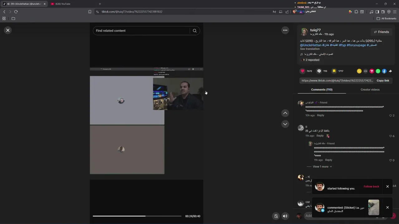Screen dimensions: 399x224
Task: Like the first comment showing 2 likes
Action: [390, 115]
